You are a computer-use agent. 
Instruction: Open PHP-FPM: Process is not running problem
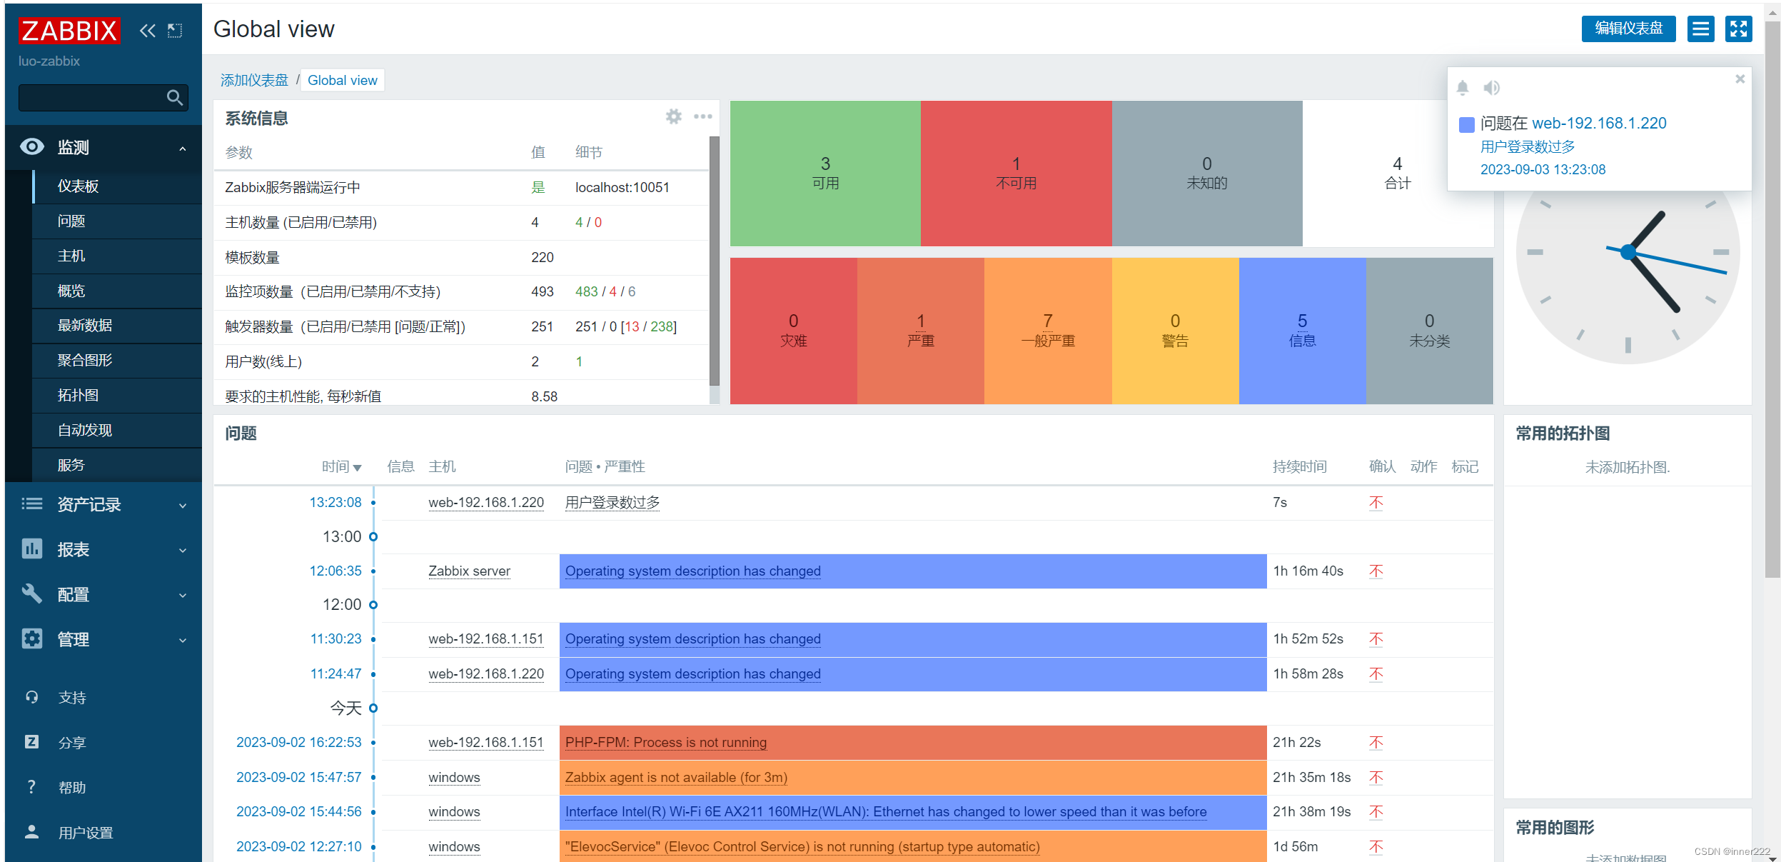(666, 742)
